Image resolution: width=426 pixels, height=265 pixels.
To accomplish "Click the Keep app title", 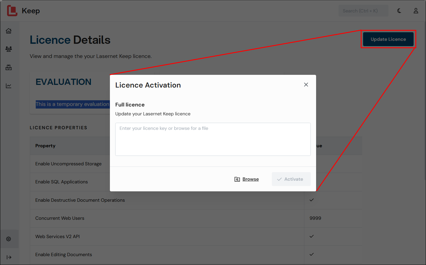I will (31, 11).
